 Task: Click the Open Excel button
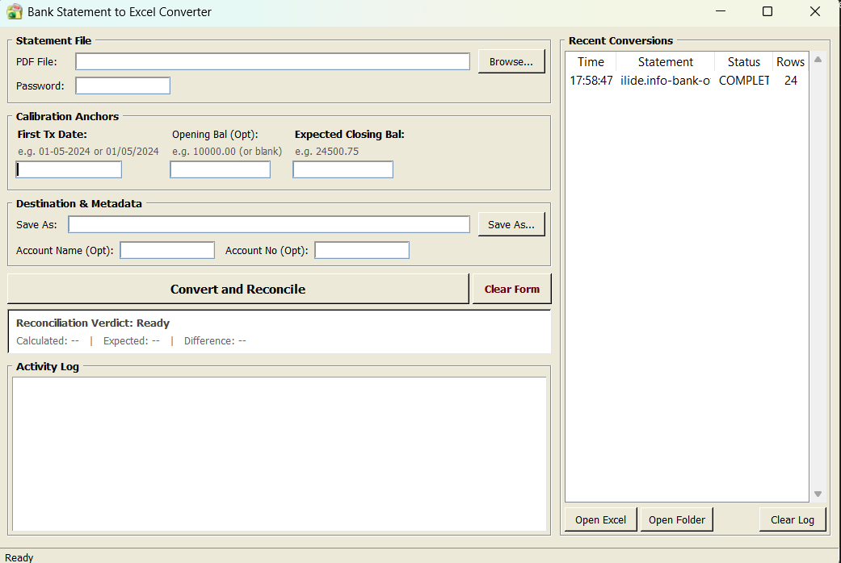pyautogui.click(x=601, y=519)
